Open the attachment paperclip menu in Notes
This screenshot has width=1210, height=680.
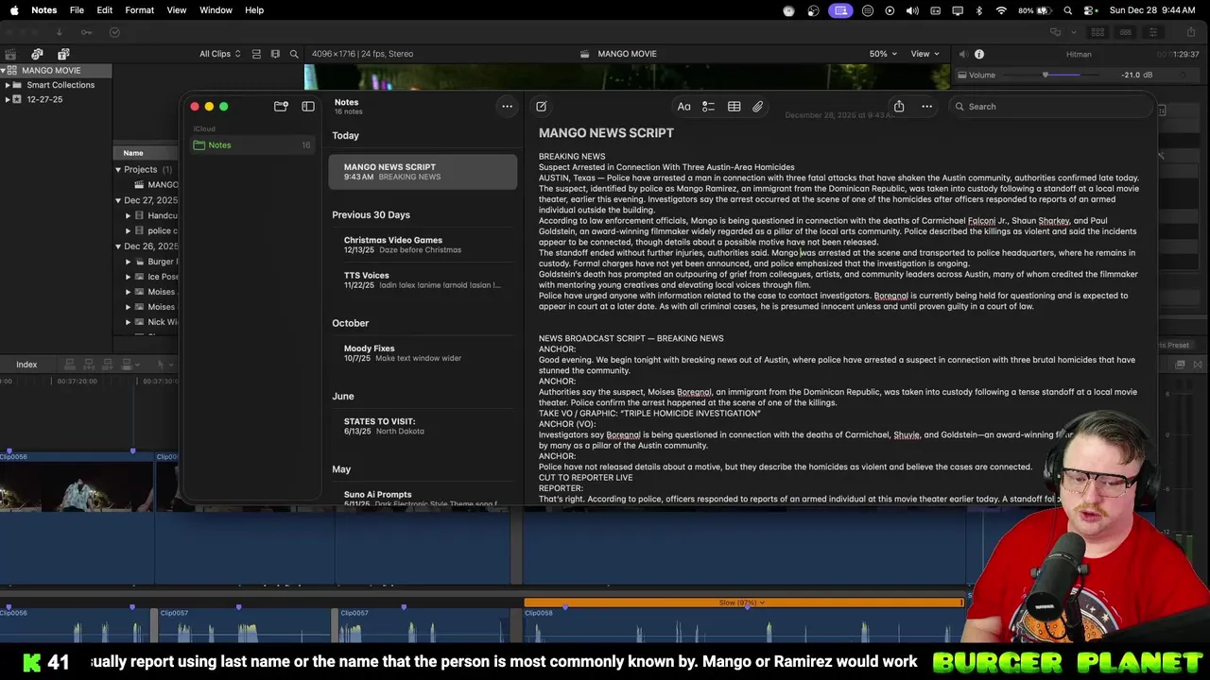tap(757, 107)
